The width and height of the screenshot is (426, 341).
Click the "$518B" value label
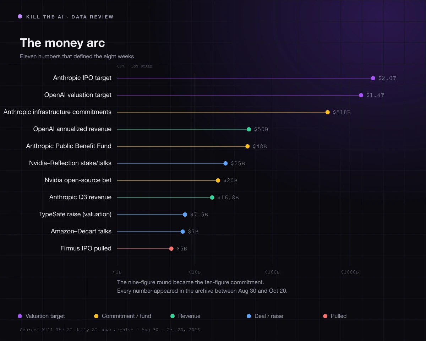[x=342, y=112]
